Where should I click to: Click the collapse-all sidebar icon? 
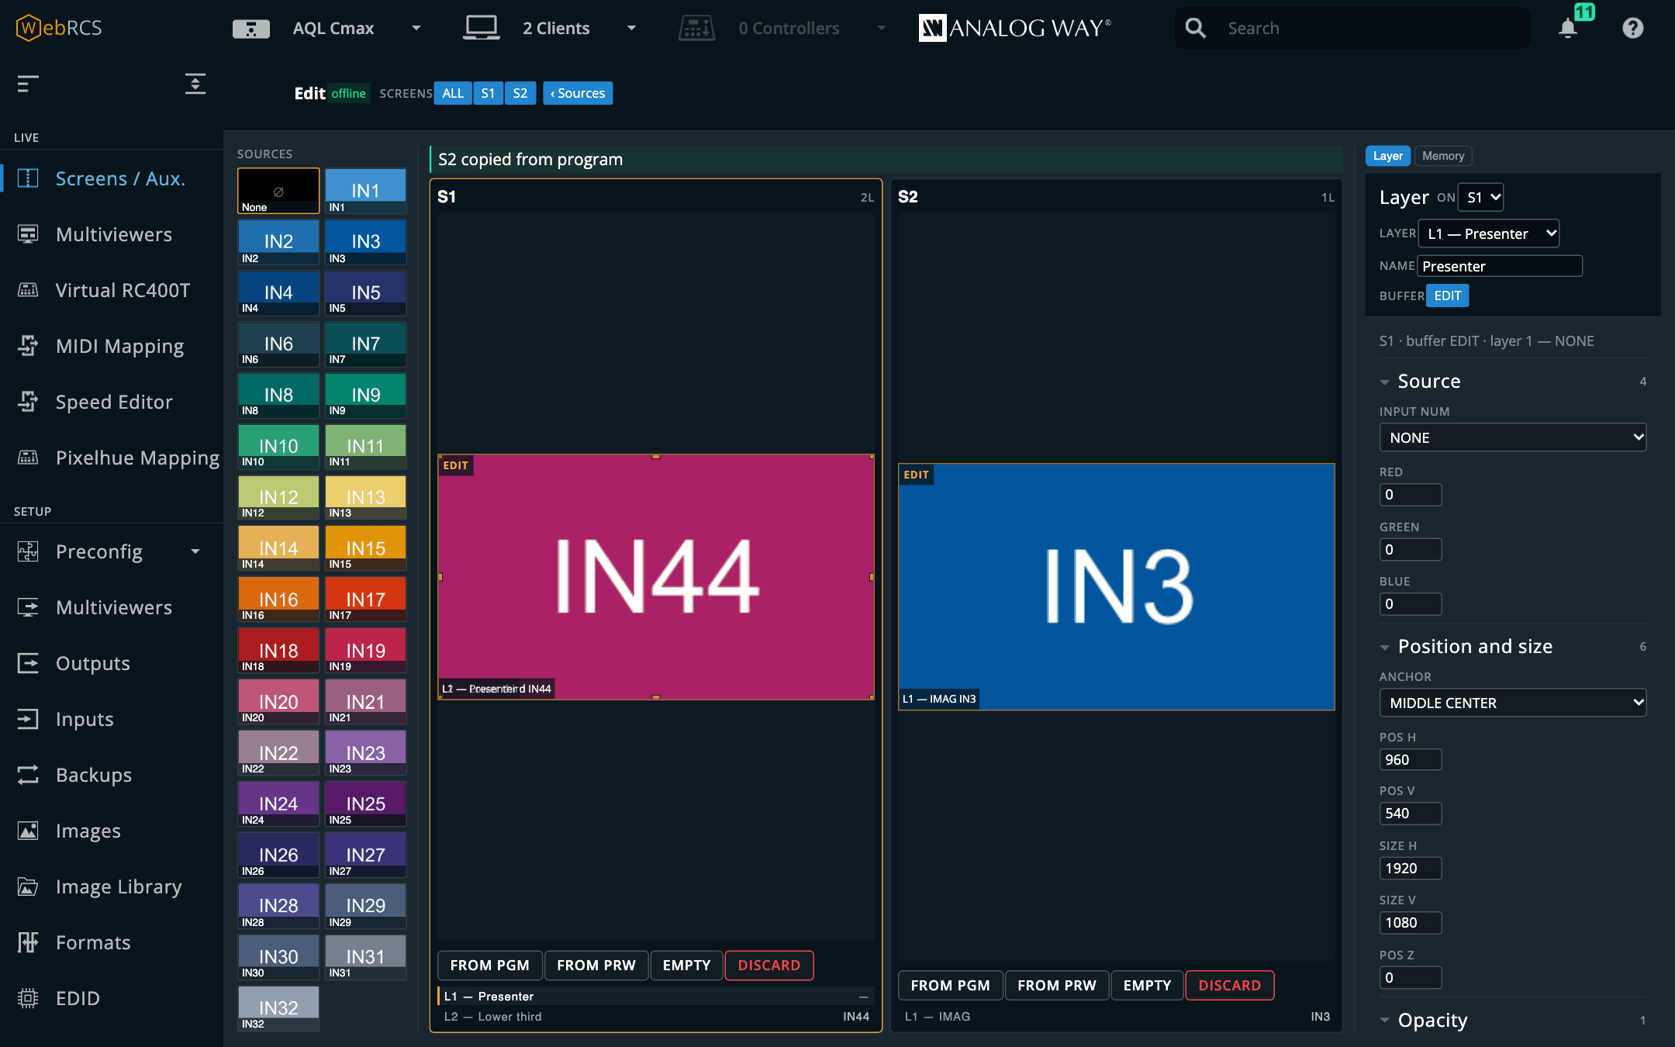195,83
